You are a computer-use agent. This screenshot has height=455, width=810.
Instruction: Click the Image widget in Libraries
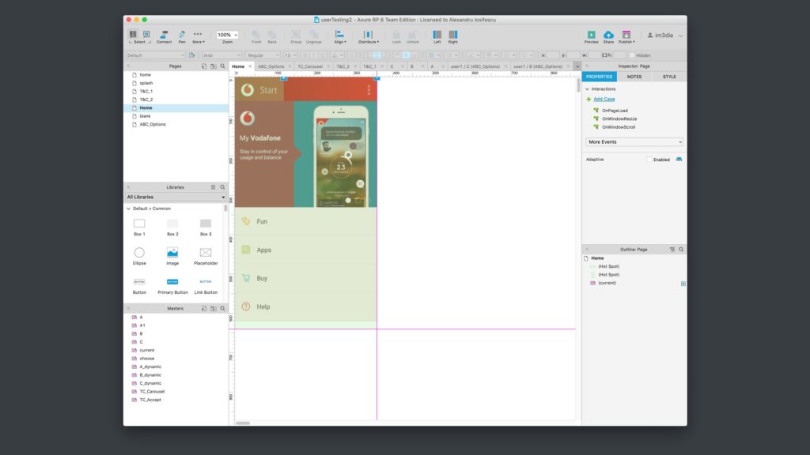(x=172, y=253)
